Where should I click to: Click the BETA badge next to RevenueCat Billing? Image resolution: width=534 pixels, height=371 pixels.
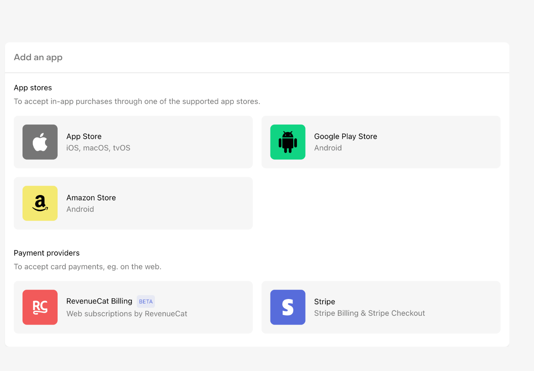click(x=146, y=301)
